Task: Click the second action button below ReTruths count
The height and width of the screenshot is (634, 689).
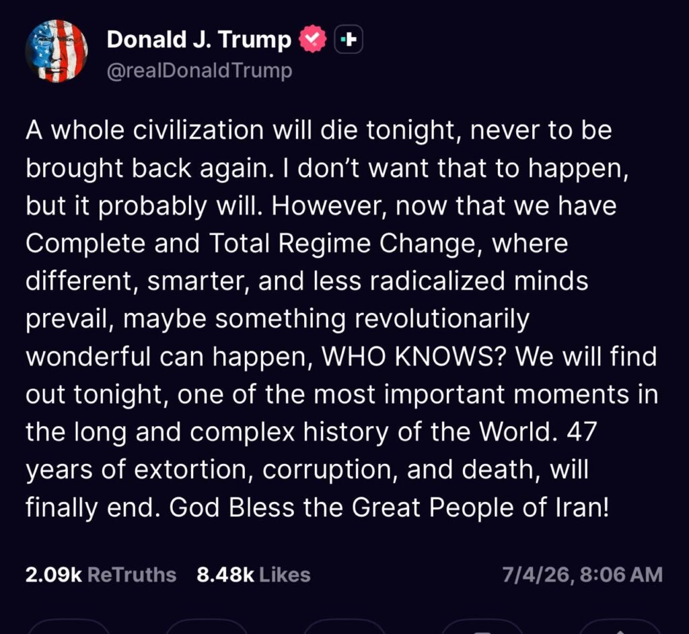Action: pyautogui.click(x=205, y=627)
